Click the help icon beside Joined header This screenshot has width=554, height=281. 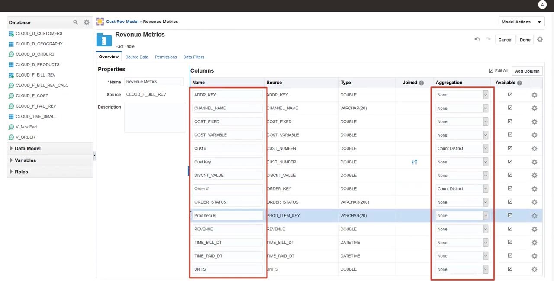click(421, 83)
